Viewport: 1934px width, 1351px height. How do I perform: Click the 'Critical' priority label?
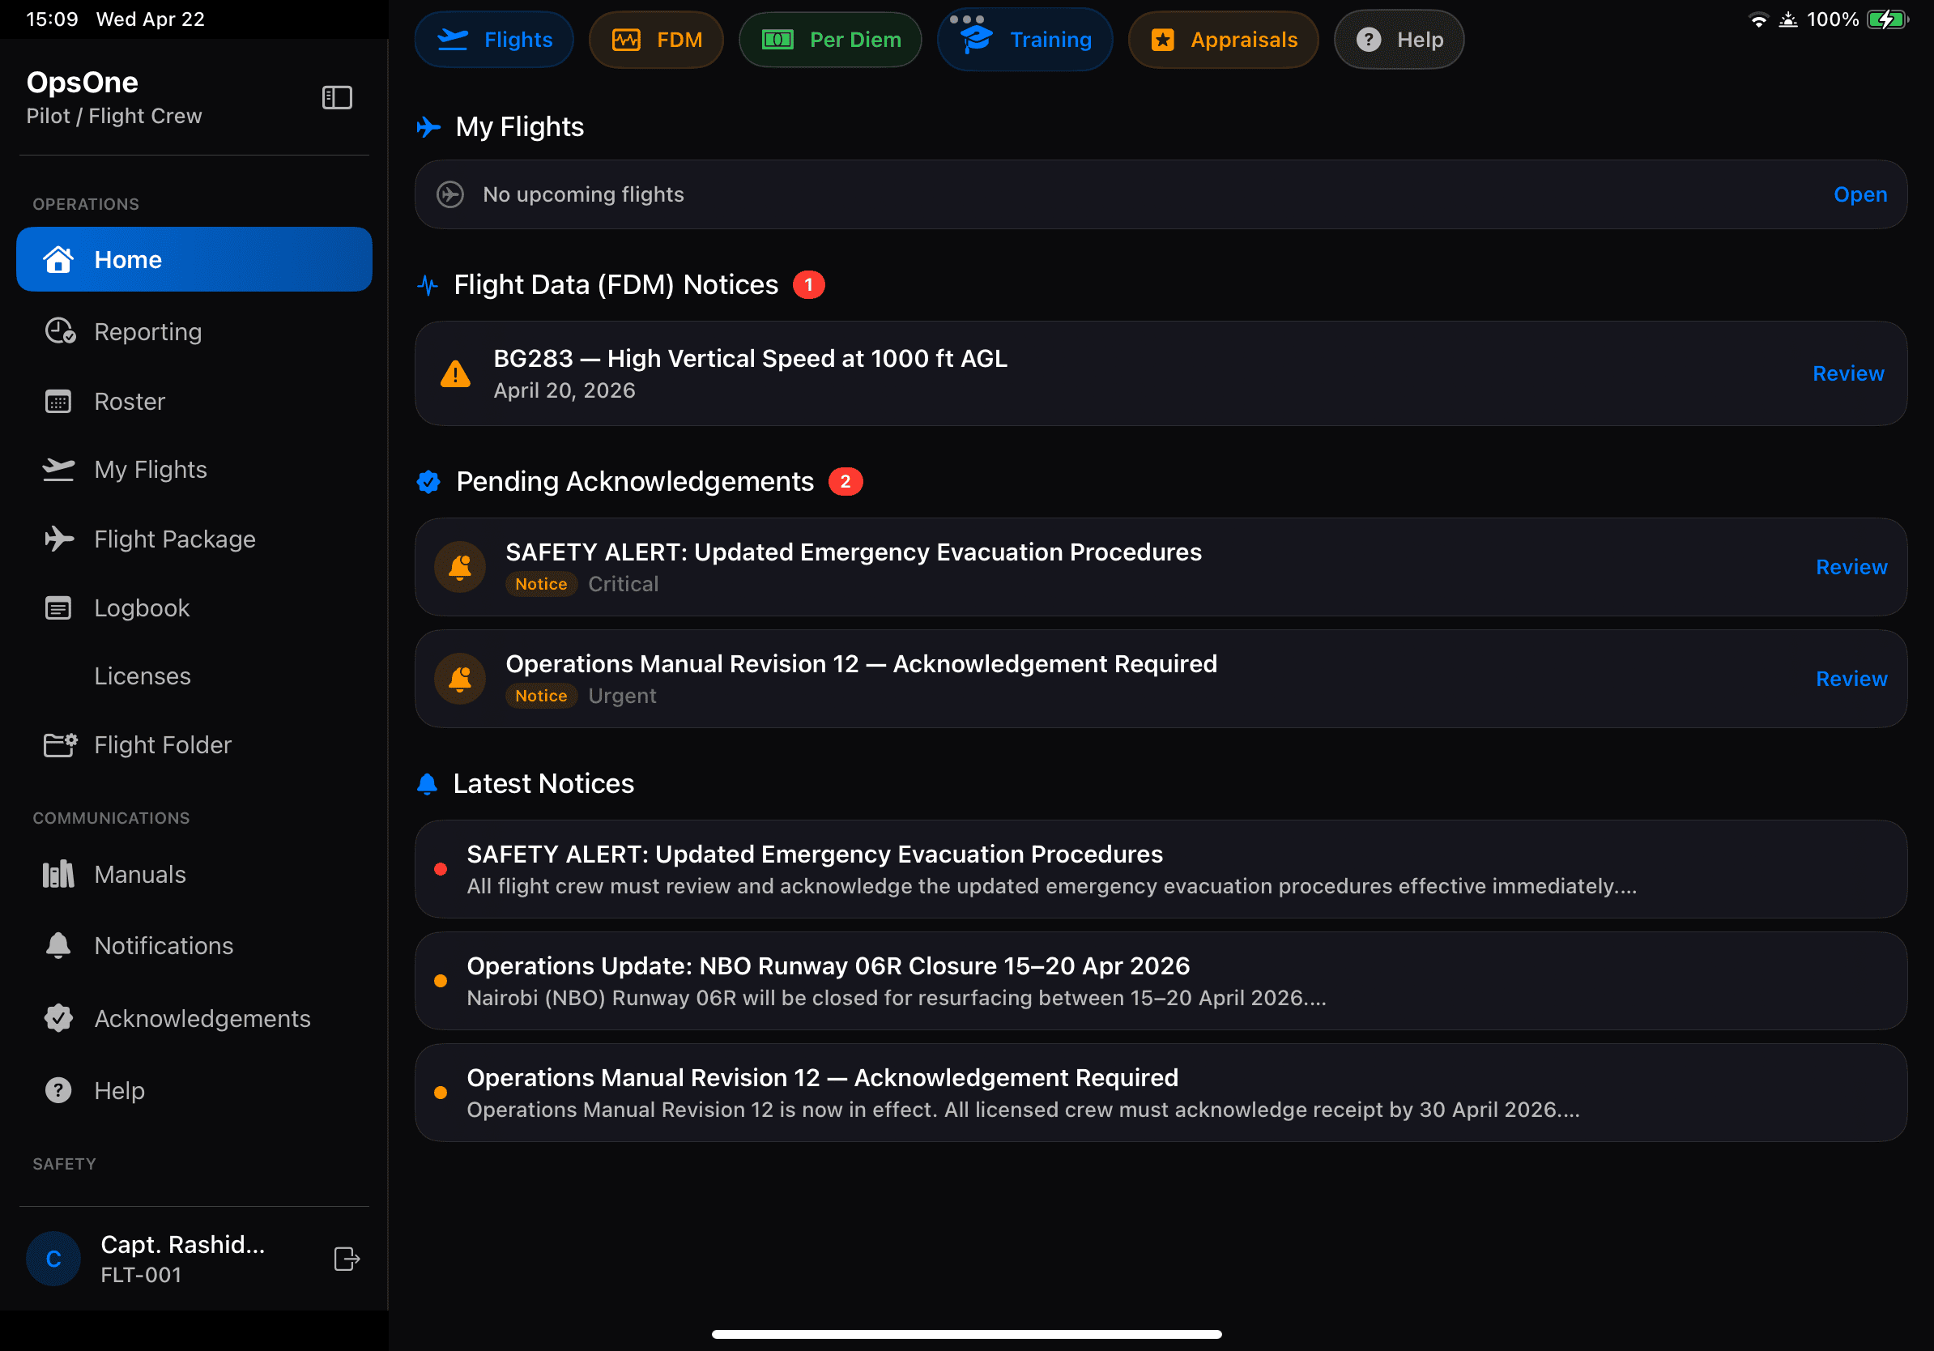pyautogui.click(x=624, y=584)
